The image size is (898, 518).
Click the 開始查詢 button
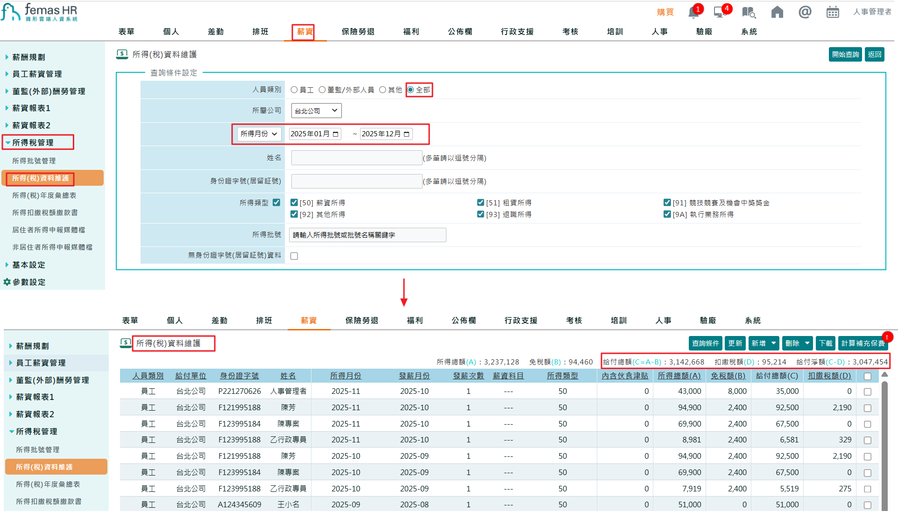point(845,54)
